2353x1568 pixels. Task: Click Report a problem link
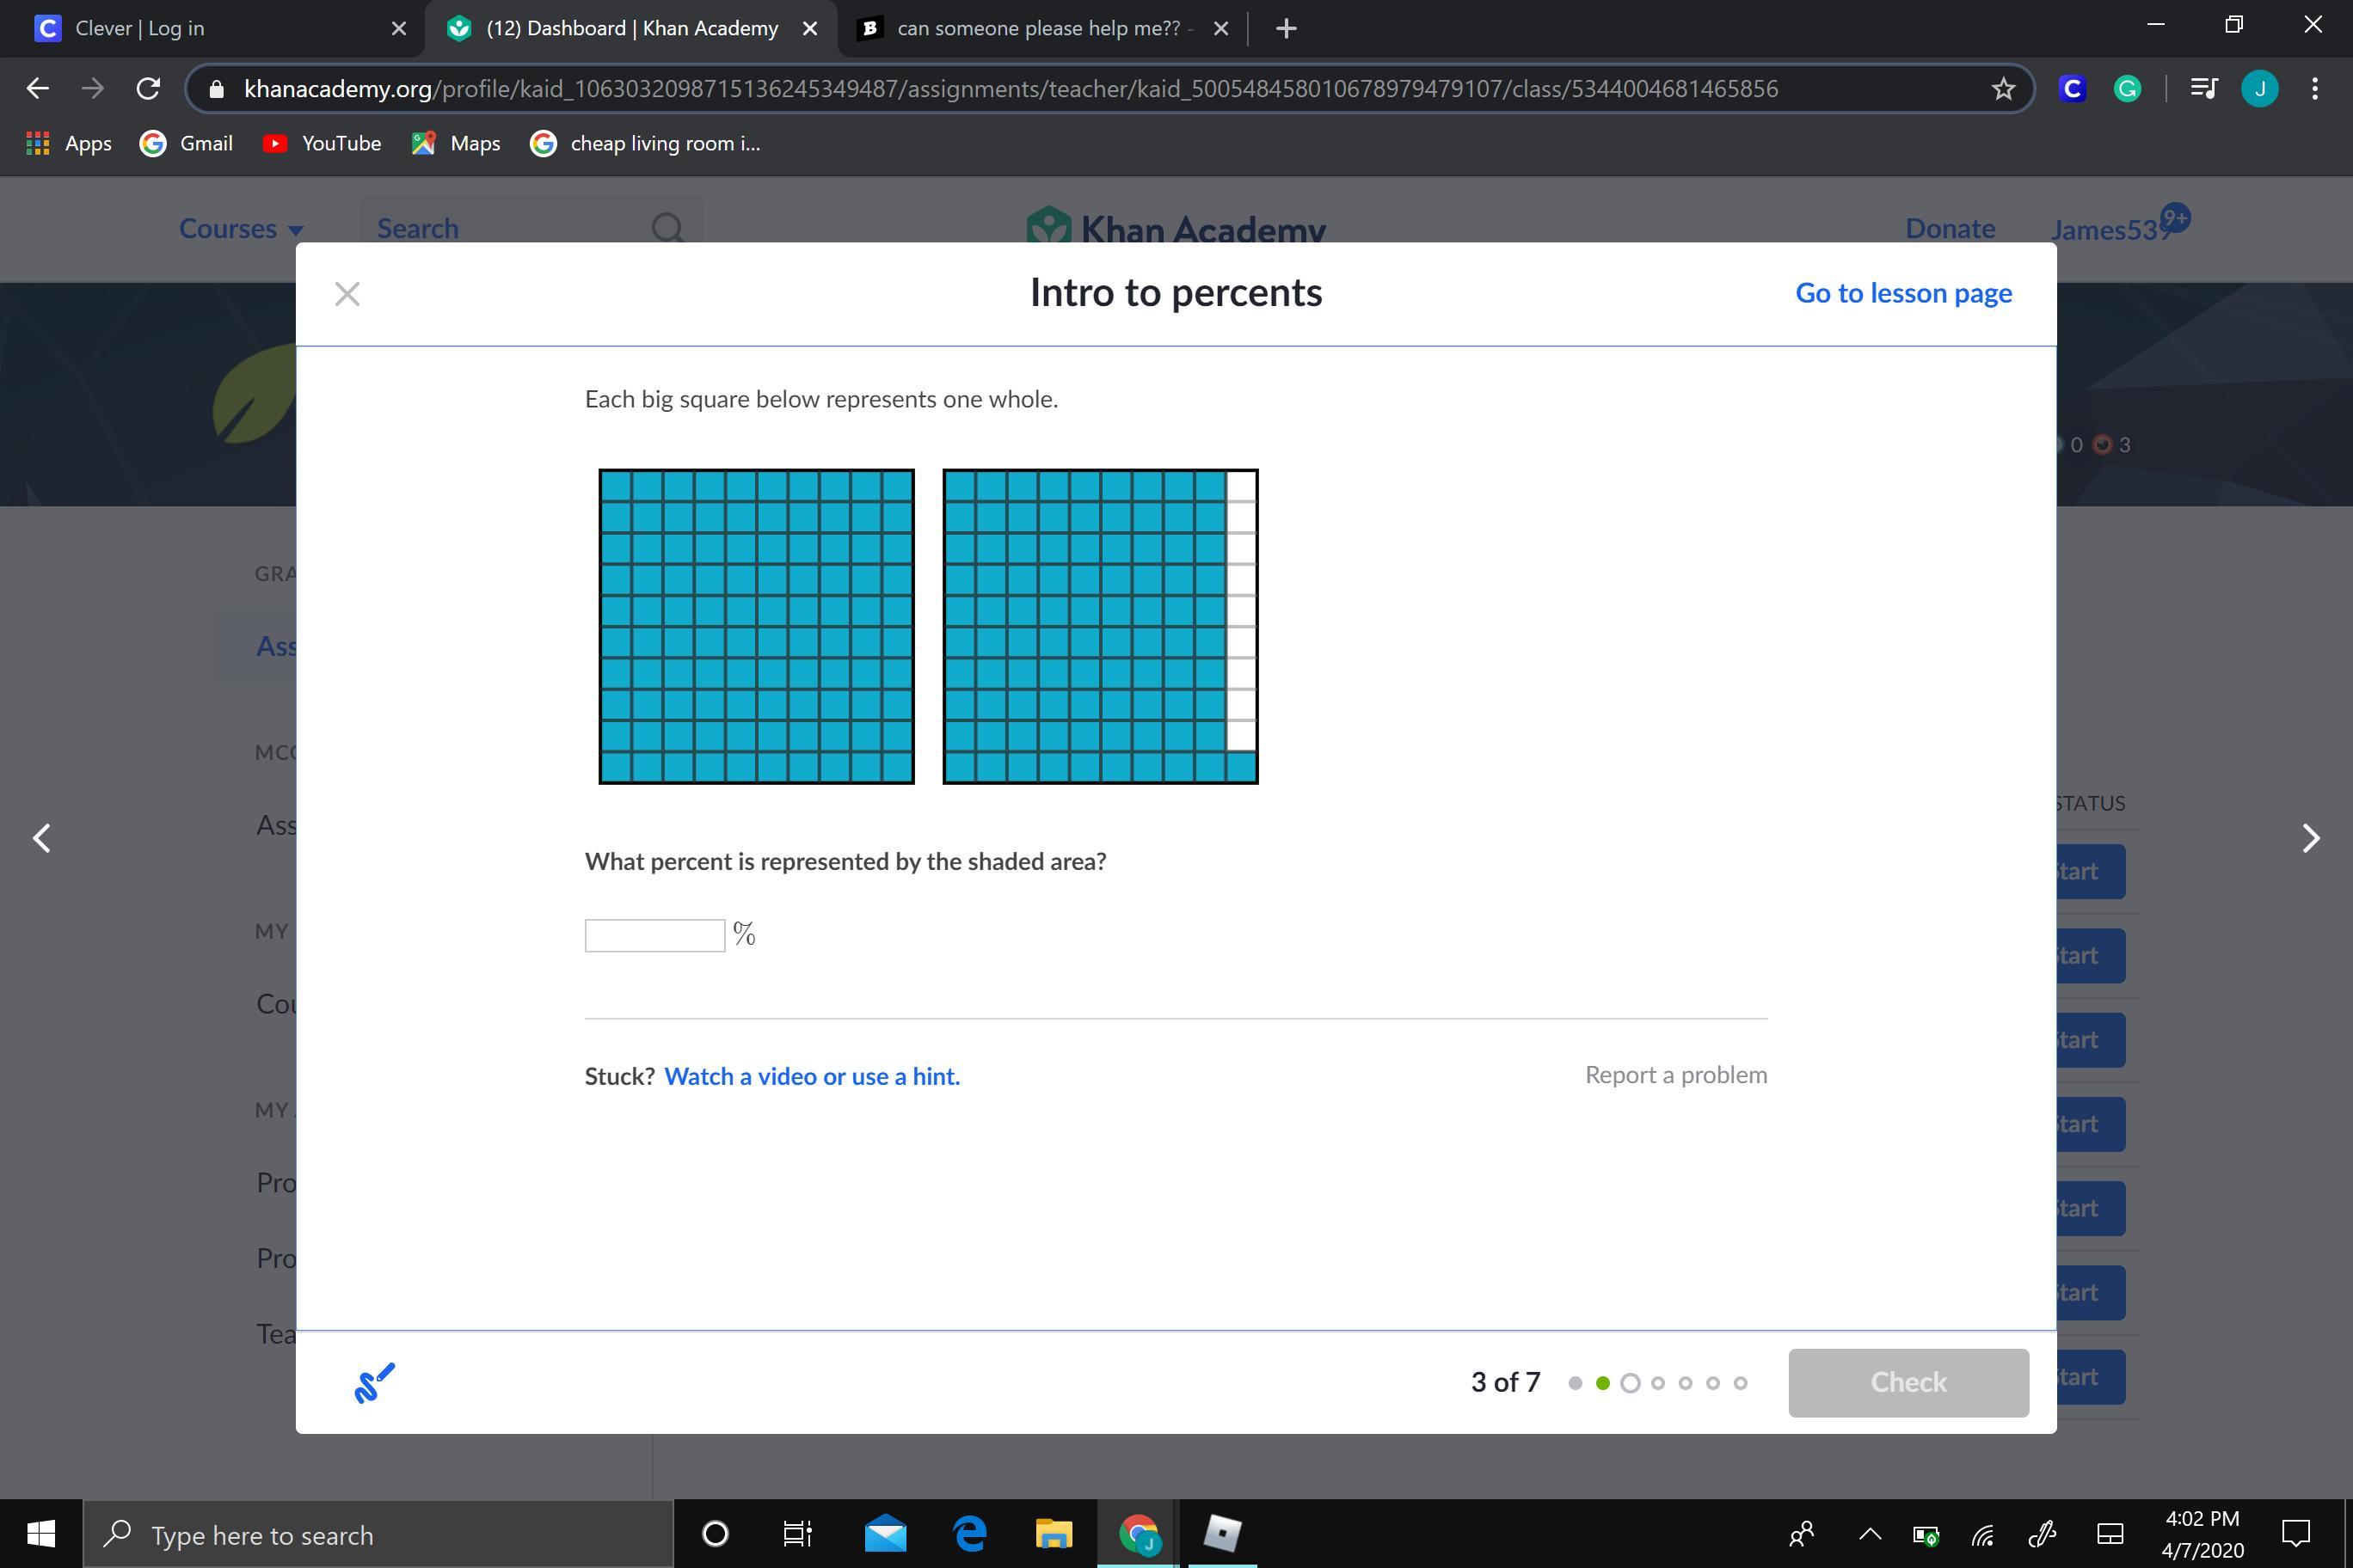[1675, 1075]
